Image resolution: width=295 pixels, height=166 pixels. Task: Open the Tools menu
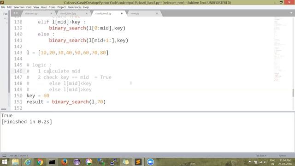pos(52,7)
